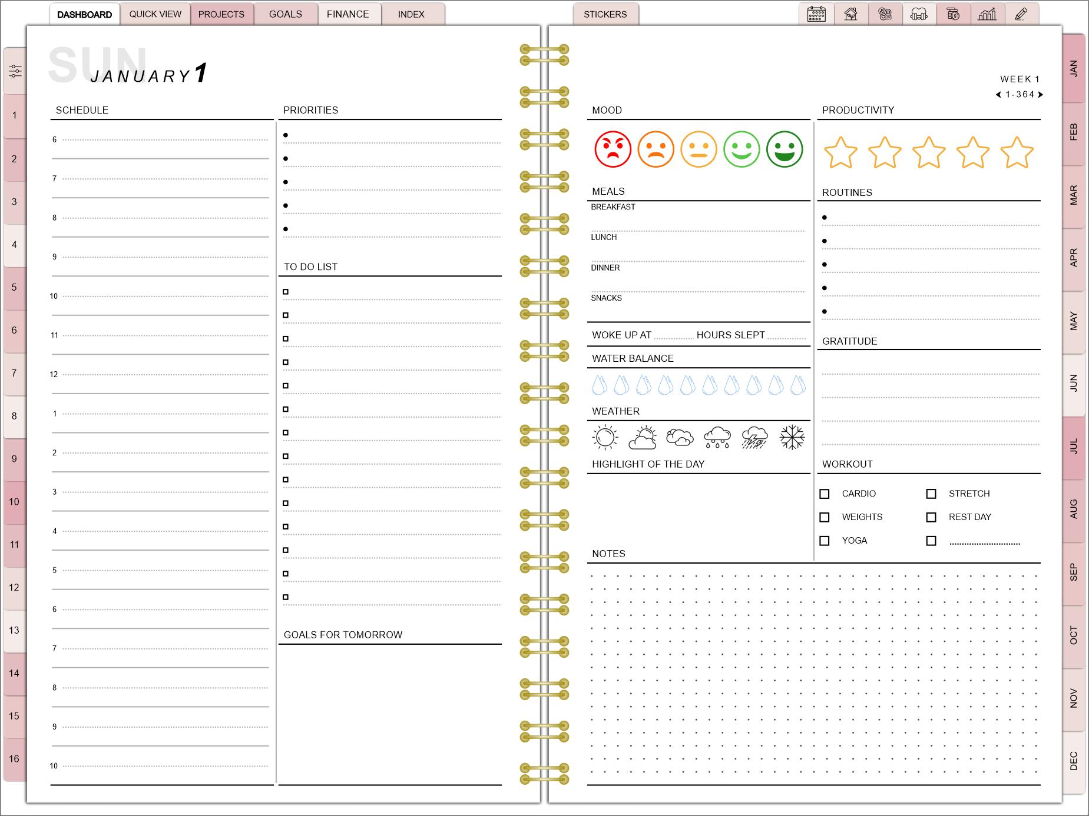Click the next week right arrow

tap(1041, 95)
